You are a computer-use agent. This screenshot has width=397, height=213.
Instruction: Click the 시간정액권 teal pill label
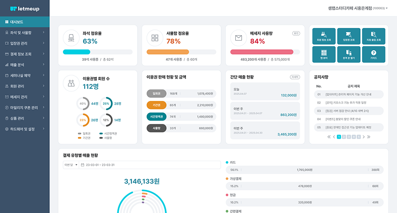157,117
